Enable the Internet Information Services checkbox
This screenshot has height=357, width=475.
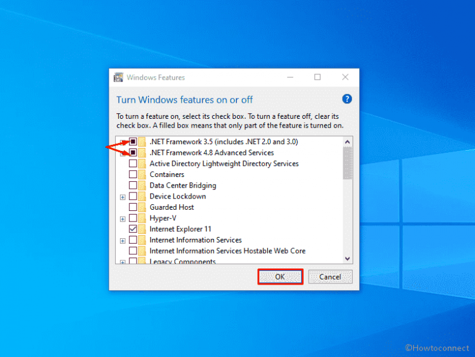[x=133, y=239]
